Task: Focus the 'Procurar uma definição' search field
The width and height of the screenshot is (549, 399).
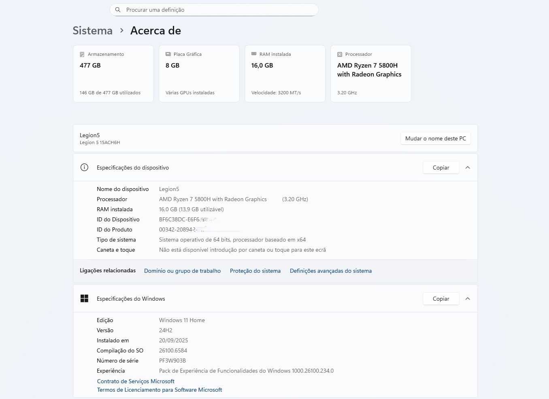Action: (214, 10)
